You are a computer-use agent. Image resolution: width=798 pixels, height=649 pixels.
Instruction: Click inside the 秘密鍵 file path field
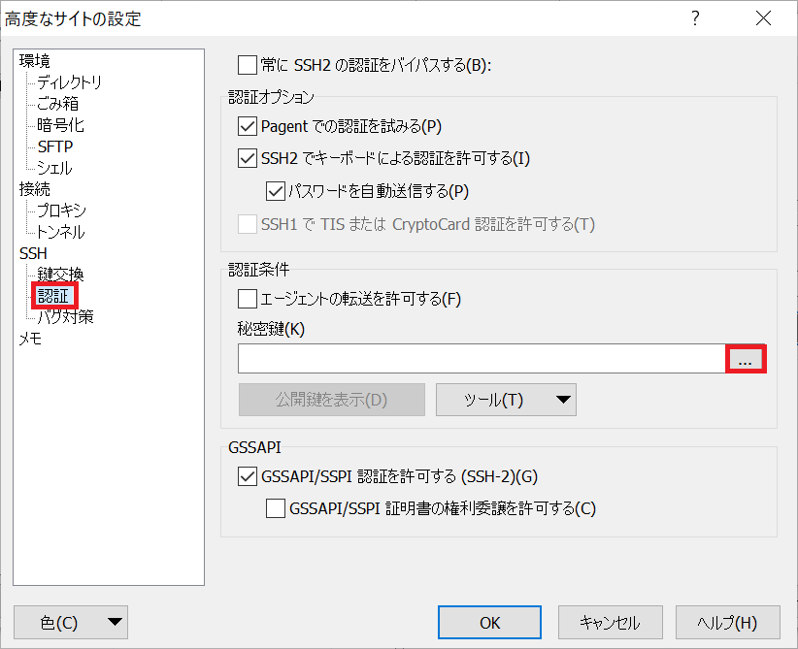[x=481, y=359]
